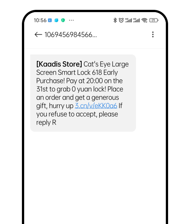Tap the light-blue chat notification icon

[56, 20]
